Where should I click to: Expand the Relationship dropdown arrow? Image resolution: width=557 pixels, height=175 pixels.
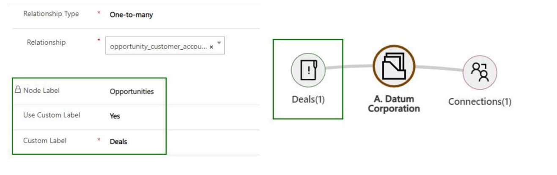(219, 43)
